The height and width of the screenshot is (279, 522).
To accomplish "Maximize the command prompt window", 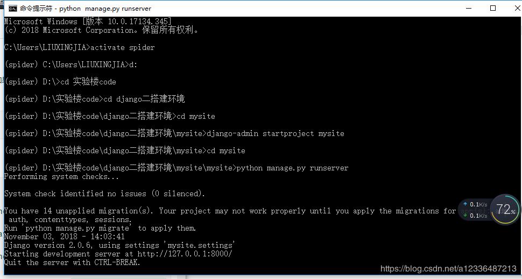I will point(492,9).
